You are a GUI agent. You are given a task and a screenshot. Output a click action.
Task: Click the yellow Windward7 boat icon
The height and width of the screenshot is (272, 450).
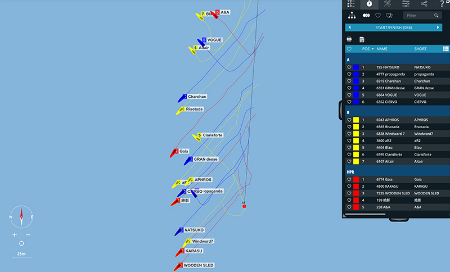187,243
